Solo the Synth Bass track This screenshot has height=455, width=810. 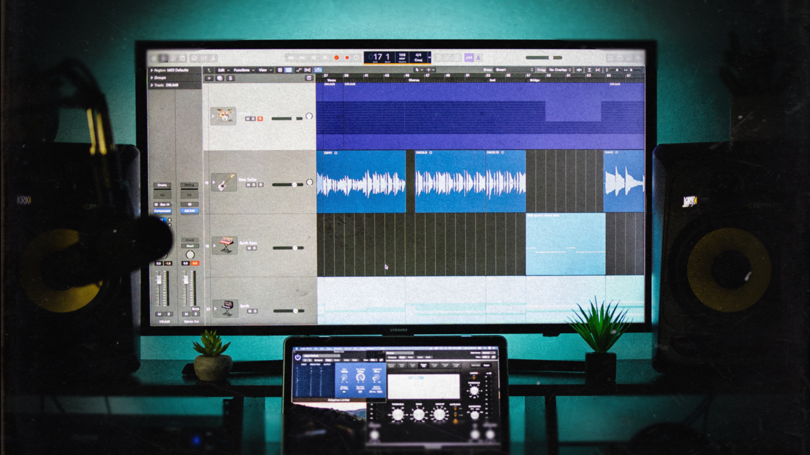coord(255,248)
